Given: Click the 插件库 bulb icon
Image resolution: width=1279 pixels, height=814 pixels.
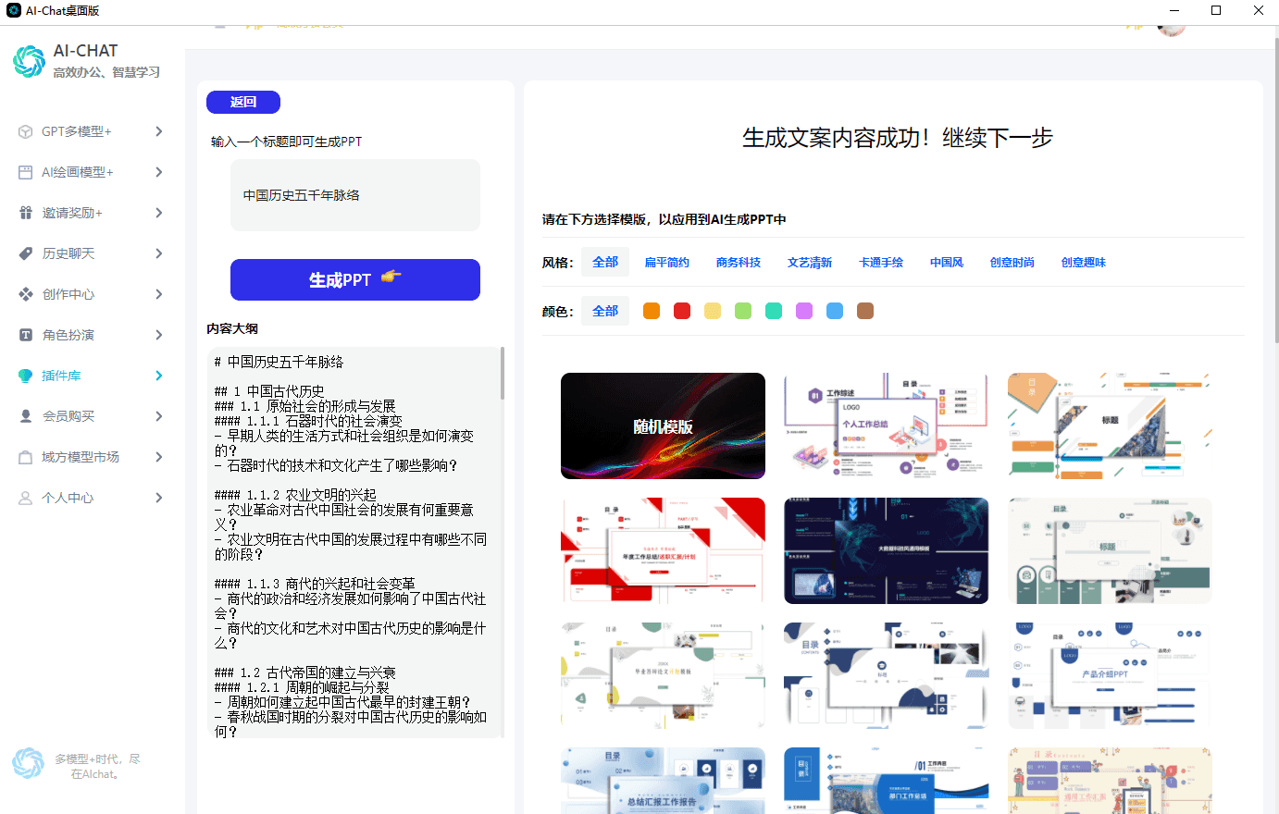Looking at the screenshot, I should pos(26,376).
